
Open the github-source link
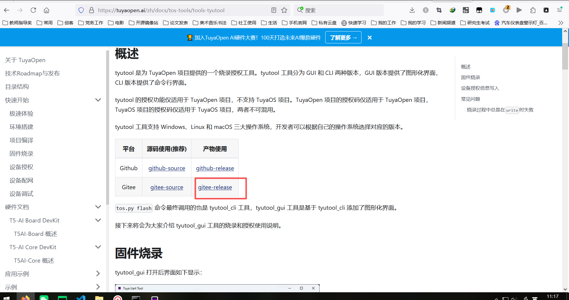point(167,168)
